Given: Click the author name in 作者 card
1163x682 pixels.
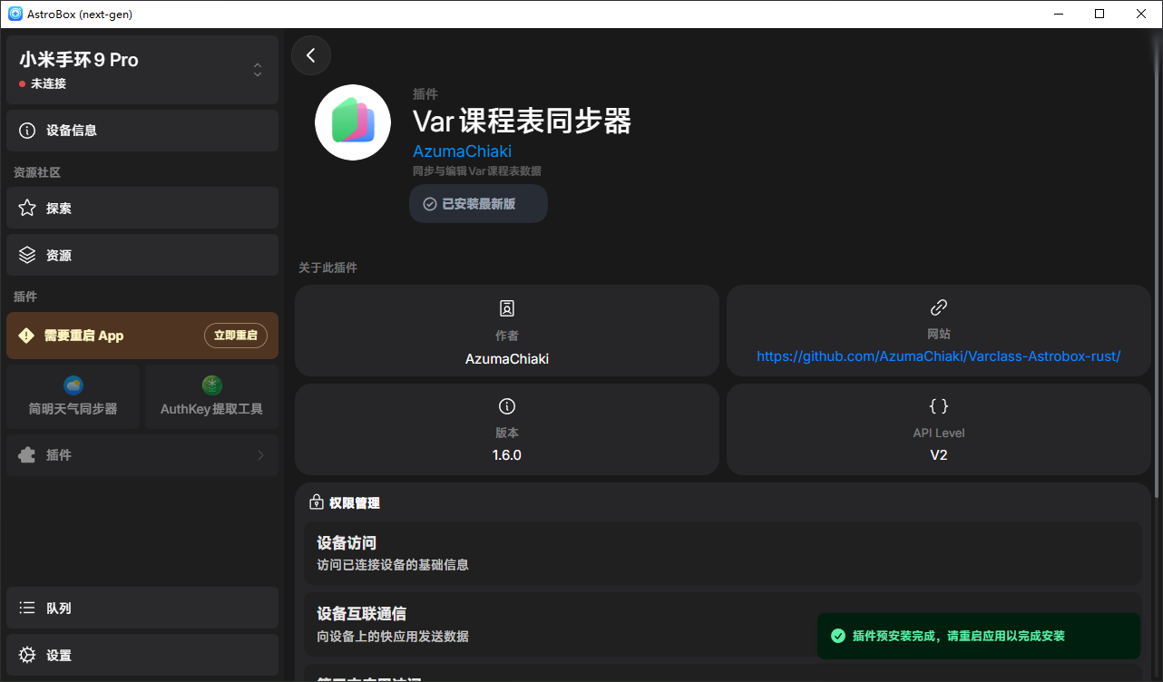Looking at the screenshot, I should [x=507, y=359].
